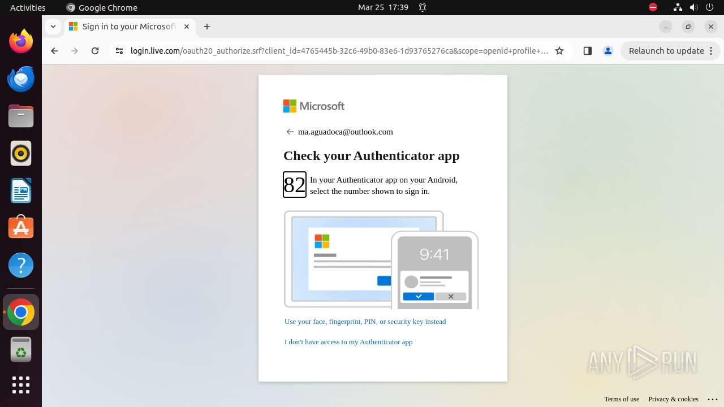
Task: Click the notification bell icon
Action: point(423,7)
